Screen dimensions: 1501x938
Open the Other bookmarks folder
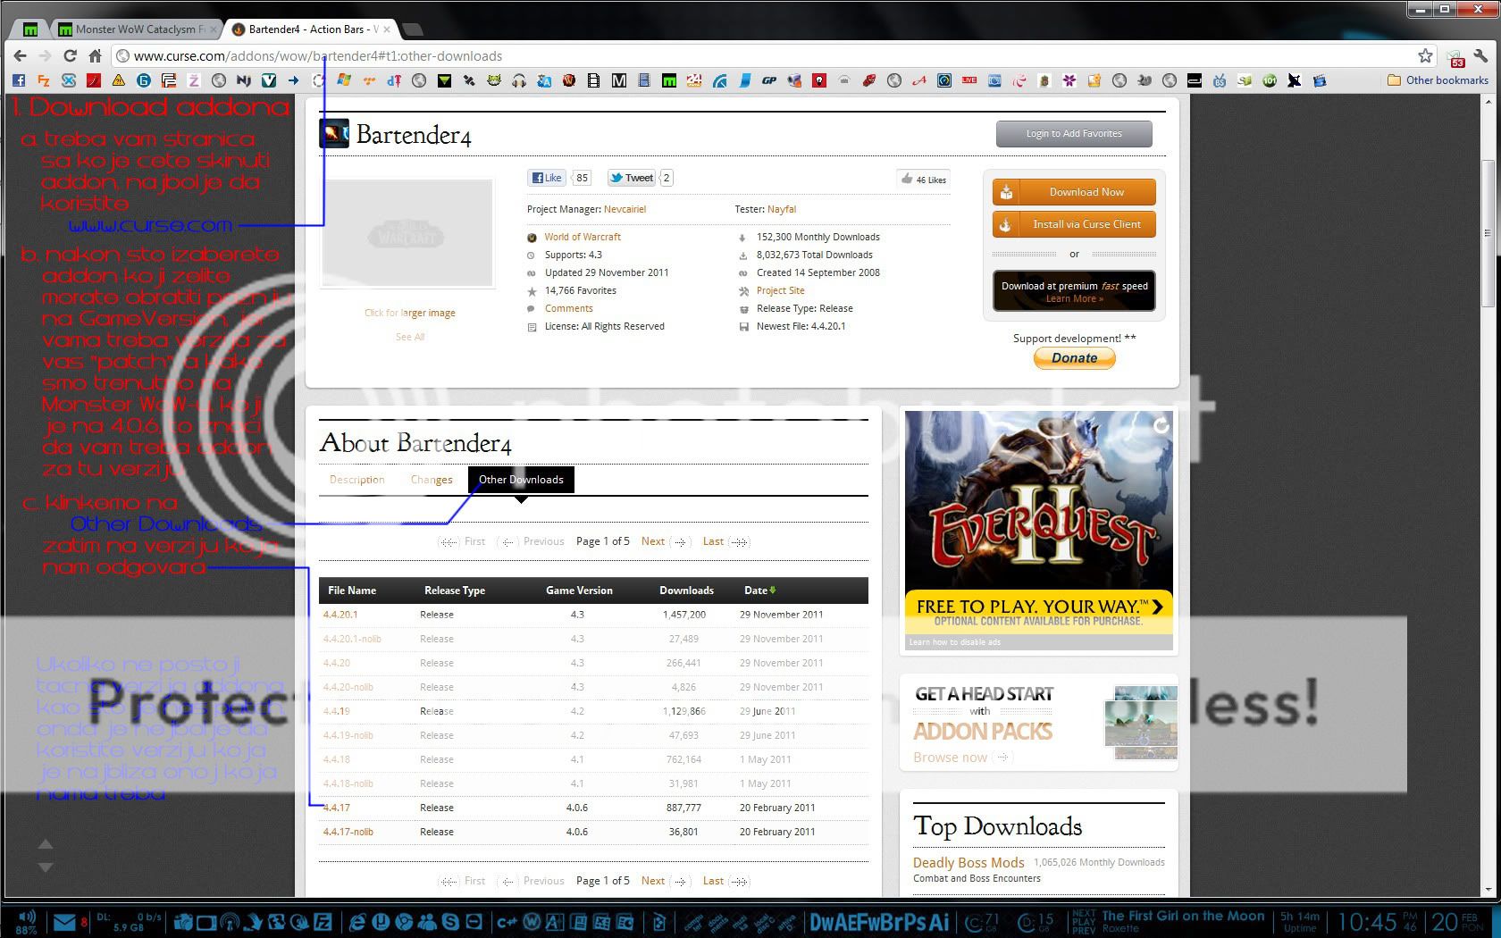[x=1438, y=80]
